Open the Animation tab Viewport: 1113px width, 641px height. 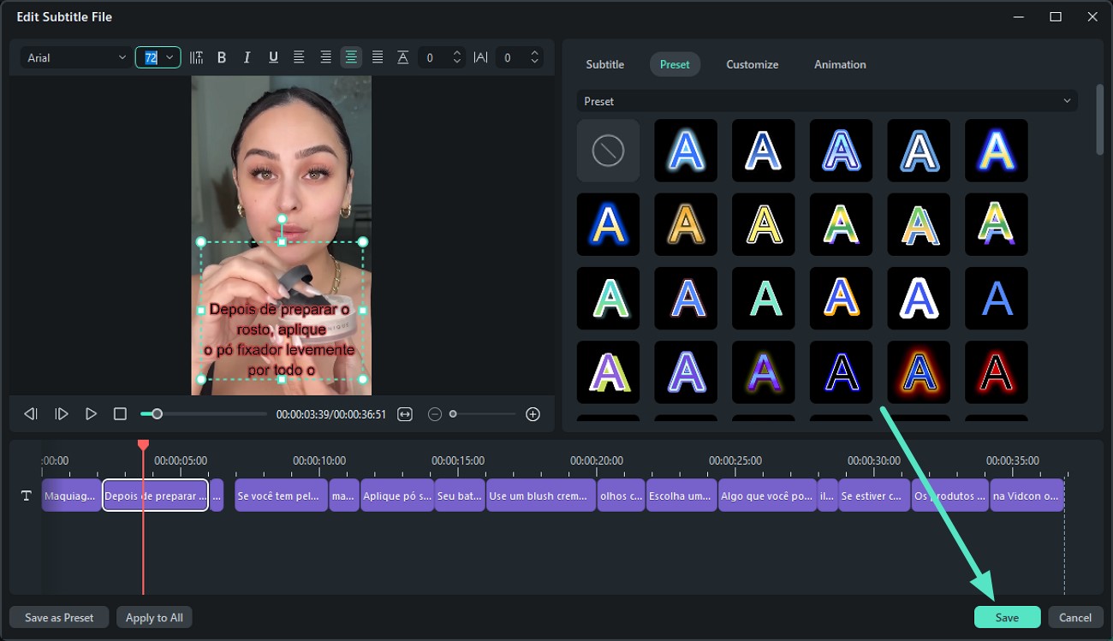[840, 64]
